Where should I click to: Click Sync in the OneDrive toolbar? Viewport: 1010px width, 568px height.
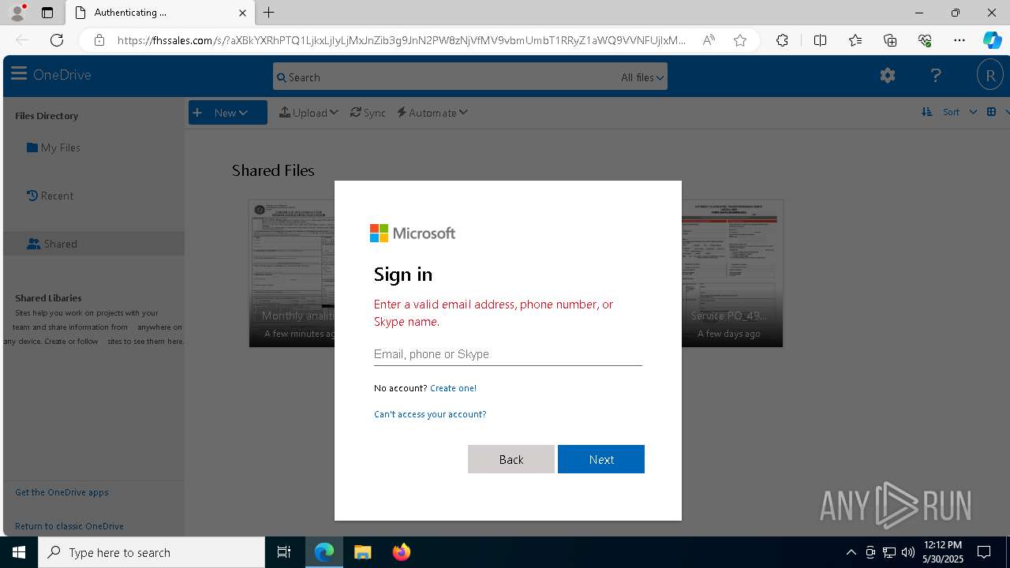[x=368, y=113]
